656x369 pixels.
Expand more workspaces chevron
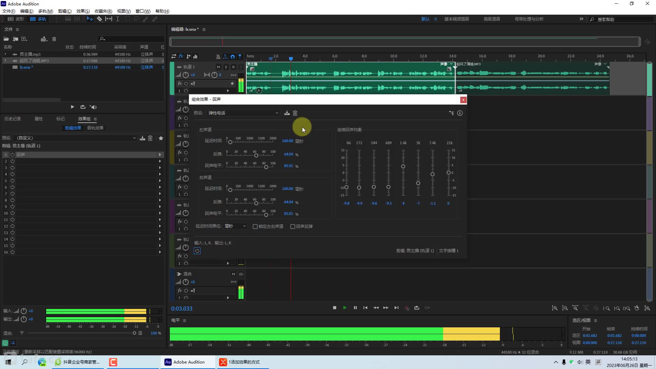point(581,19)
